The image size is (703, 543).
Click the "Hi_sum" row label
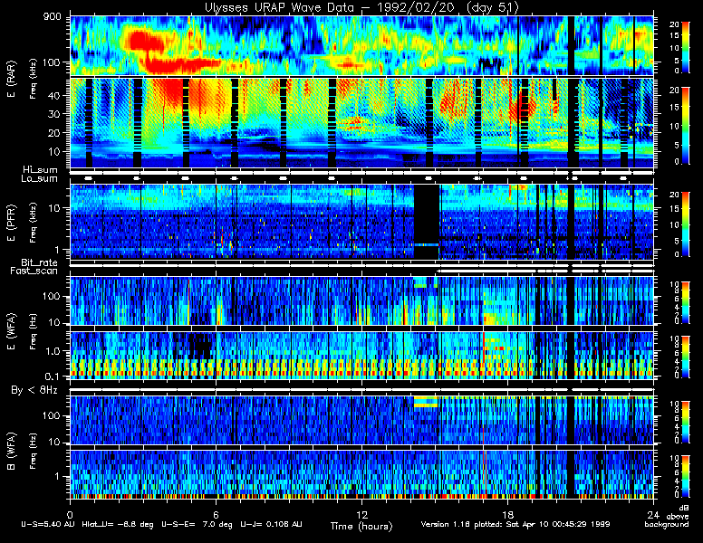pyautogui.click(x=41, y=170)
